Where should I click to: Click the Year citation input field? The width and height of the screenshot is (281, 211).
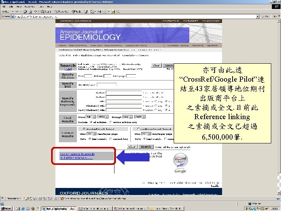88,76
